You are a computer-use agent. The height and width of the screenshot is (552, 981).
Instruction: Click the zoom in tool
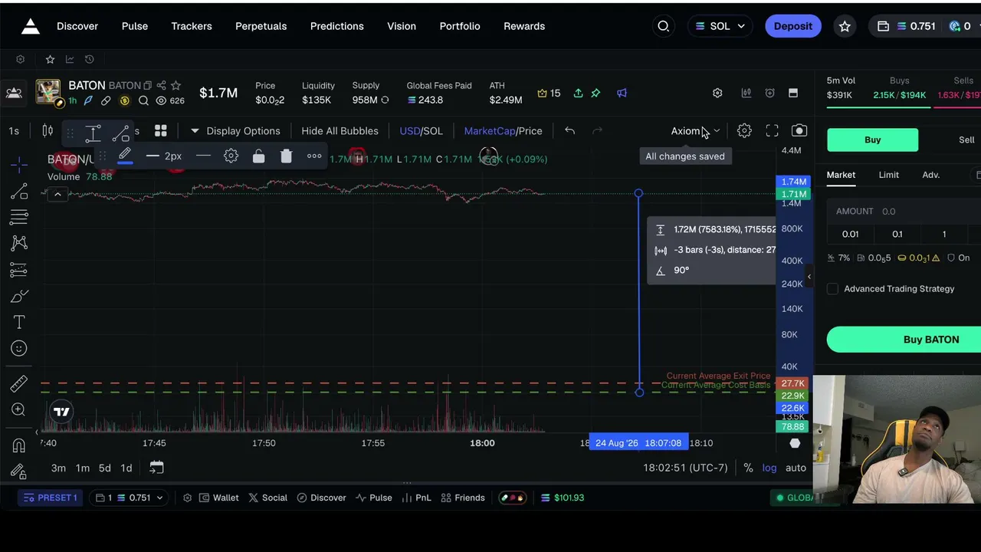click(19, 409)
